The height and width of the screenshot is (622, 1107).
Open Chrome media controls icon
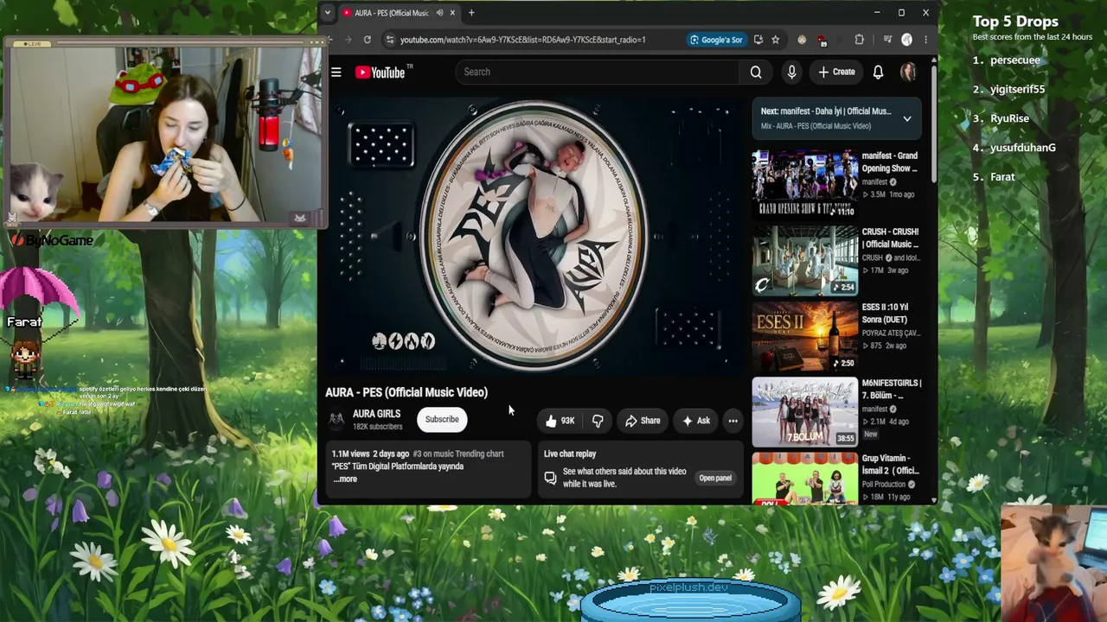tap(886, 40)
